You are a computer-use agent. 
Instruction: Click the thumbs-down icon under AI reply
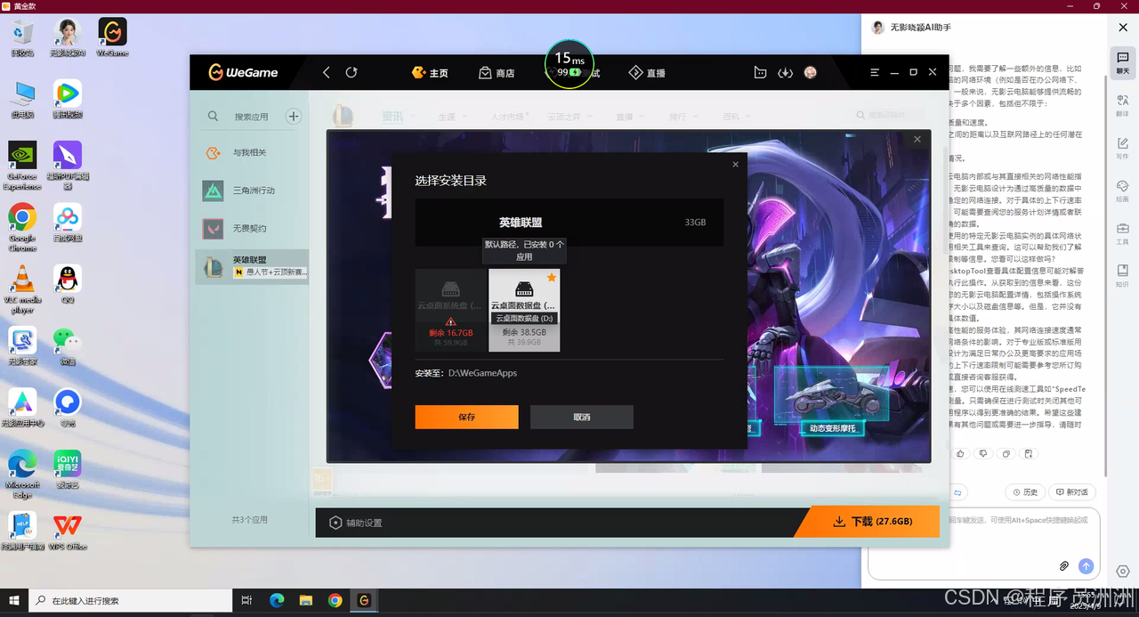983,453
